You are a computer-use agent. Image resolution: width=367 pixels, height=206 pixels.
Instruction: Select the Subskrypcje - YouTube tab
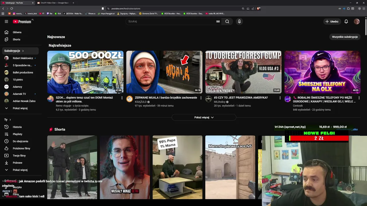point(18,3)
